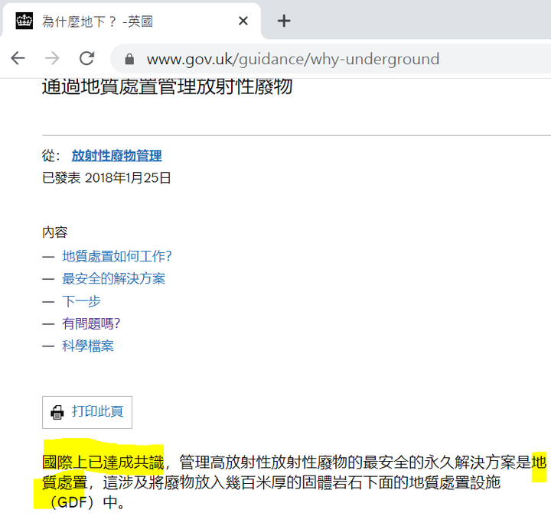
Task: Click the highlighted 國際上已達成共識 text
Action: coord(103,462)
